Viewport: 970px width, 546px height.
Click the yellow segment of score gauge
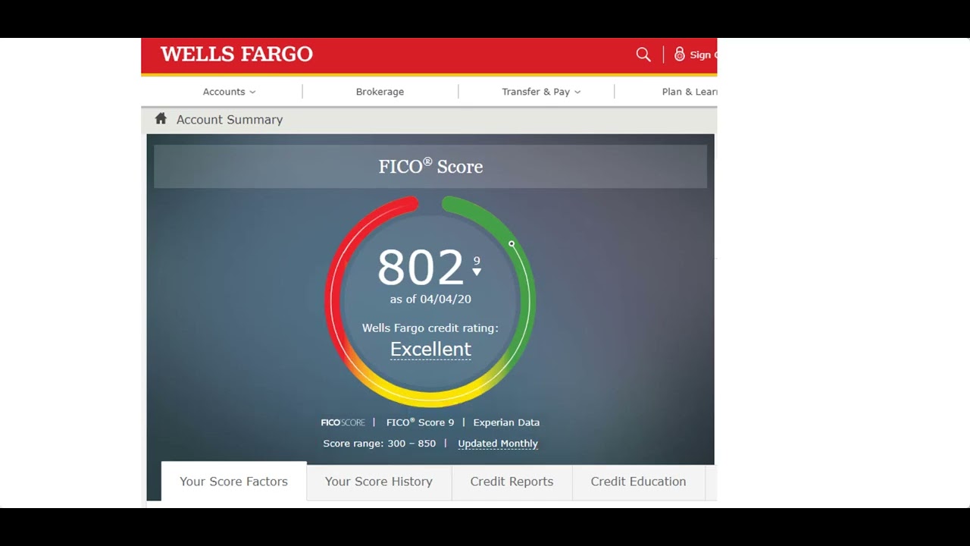pyautogui.click(x=430, y=399)
